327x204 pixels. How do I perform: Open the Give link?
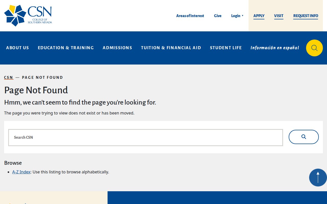[x=218, y=16]
